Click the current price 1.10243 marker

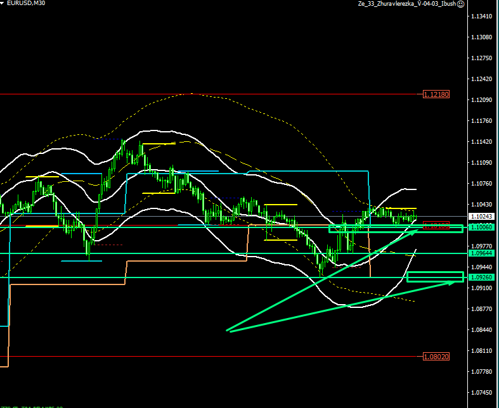(479, 216)
